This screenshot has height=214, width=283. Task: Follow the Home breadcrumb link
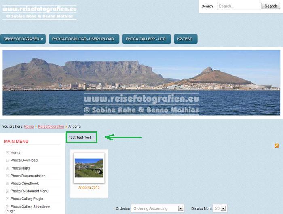[29, 127]
